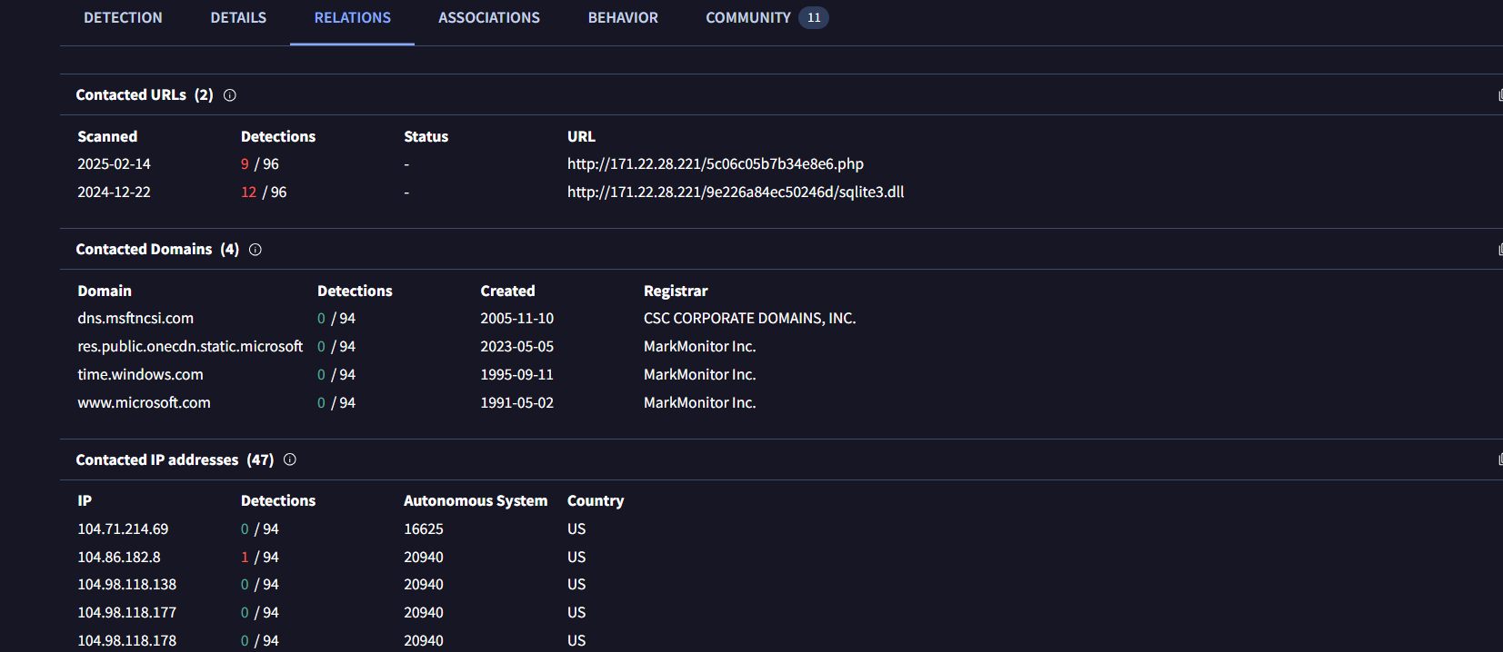Click the 12 / 96 detection ratio
The height and width of the screenshot is (652, 1503).
tap(264, 193)
